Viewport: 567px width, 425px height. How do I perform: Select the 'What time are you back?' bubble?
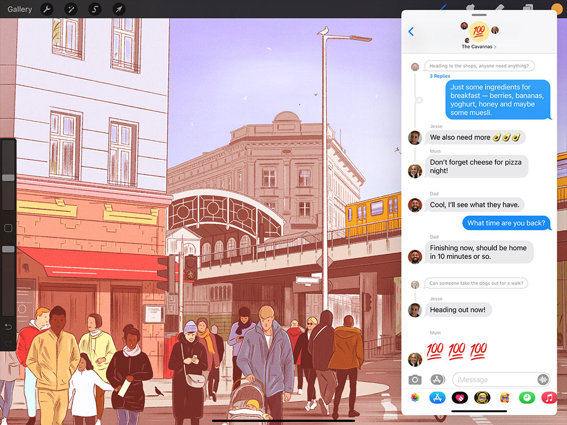pos(506,223)
